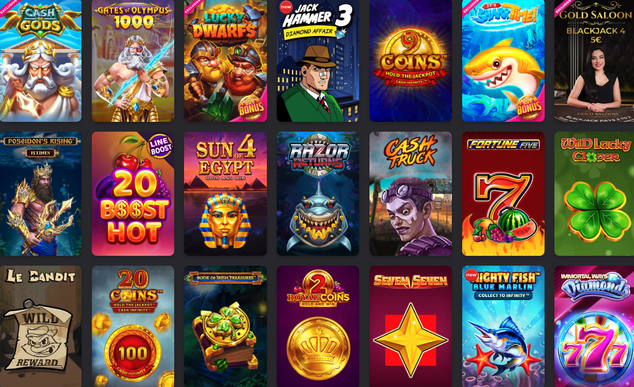Open Sun of Egypt 4 slot

click(x=225, y=193)
